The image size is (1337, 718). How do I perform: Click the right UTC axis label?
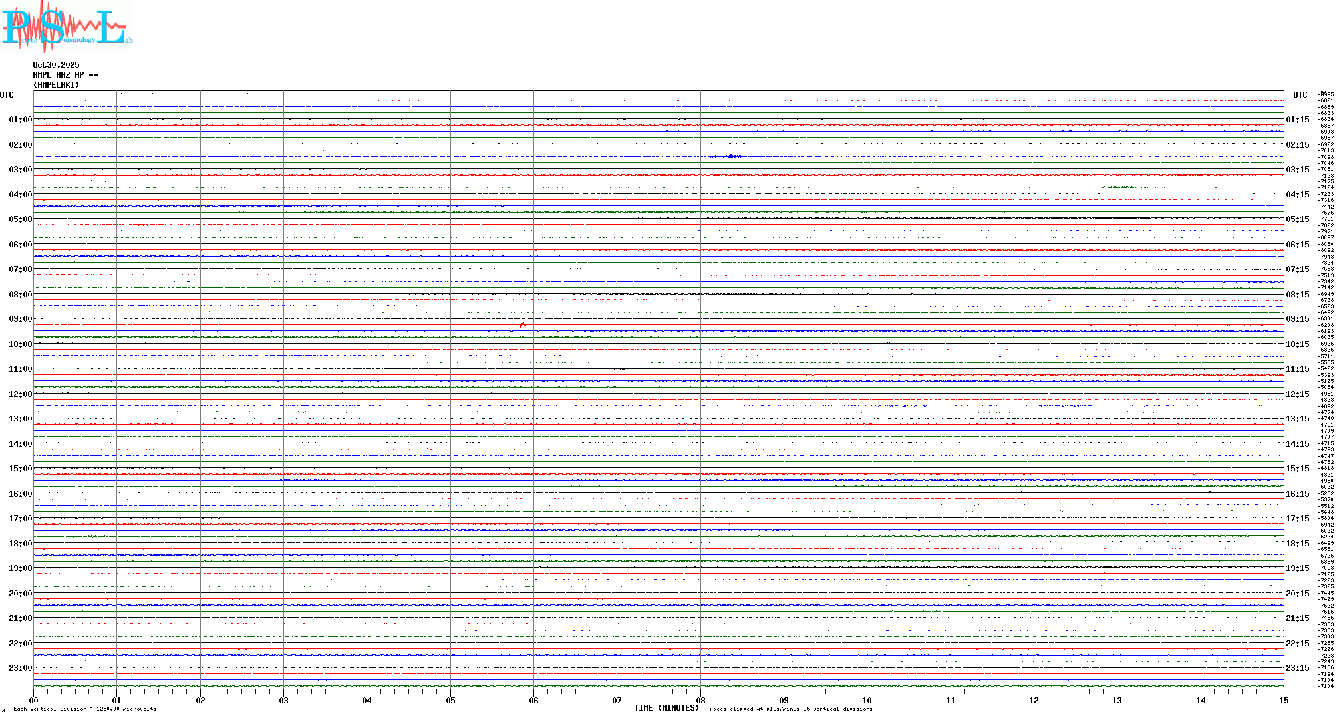1300,95
